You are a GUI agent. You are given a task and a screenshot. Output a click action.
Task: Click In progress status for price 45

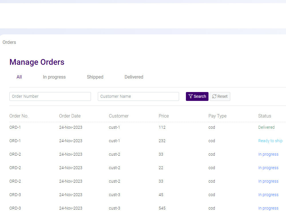(x=268, y=195)
